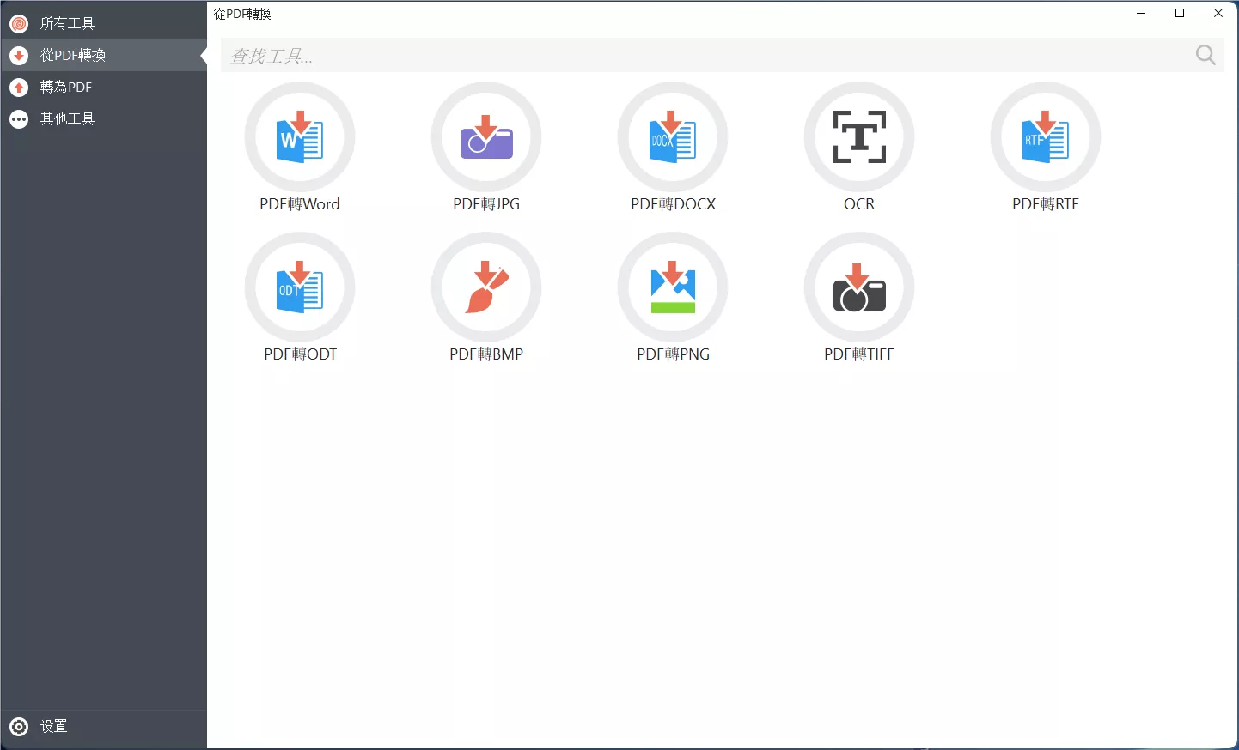Click the PDF轉BMP label
The image size is (1239, 750).
486,354
